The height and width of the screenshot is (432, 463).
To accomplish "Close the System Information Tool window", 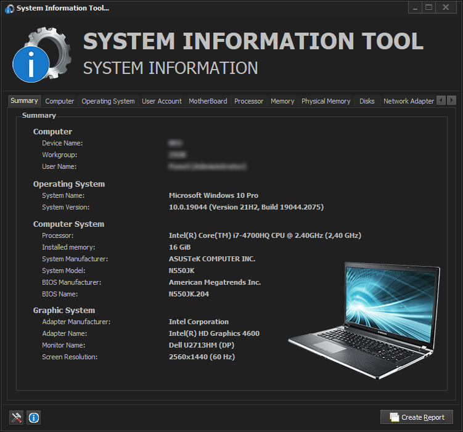I will [446, 7].
